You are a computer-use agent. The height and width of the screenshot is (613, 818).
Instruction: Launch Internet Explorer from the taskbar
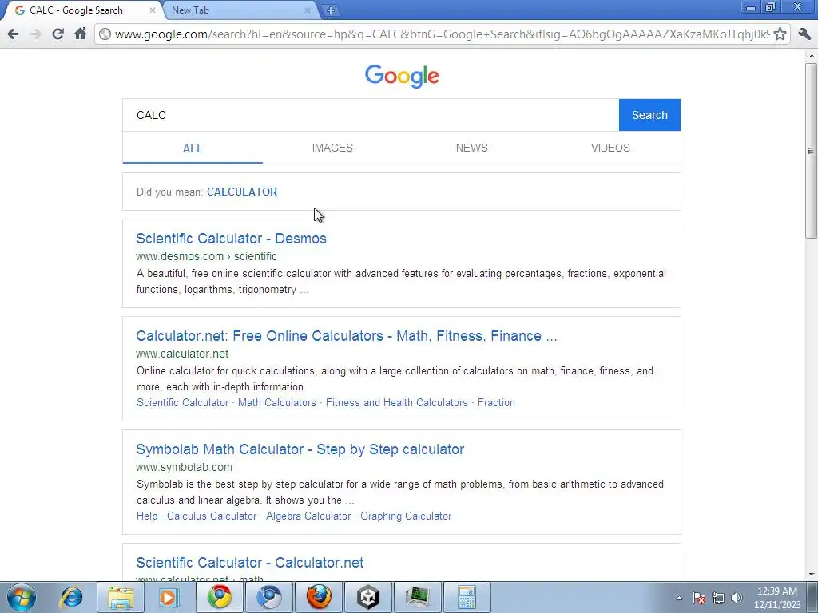71,597
